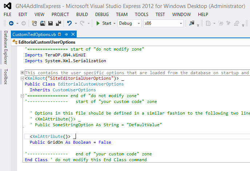Click the Visual Studio logo icon

[8, 6]
